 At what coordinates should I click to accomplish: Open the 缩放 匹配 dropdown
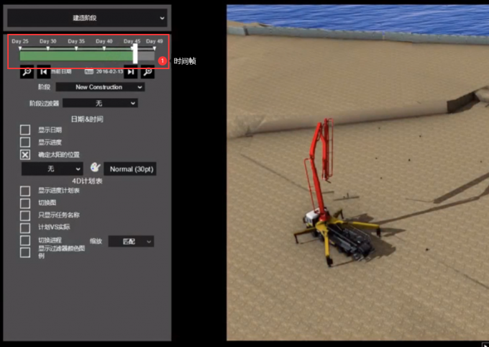click(131, 241)
